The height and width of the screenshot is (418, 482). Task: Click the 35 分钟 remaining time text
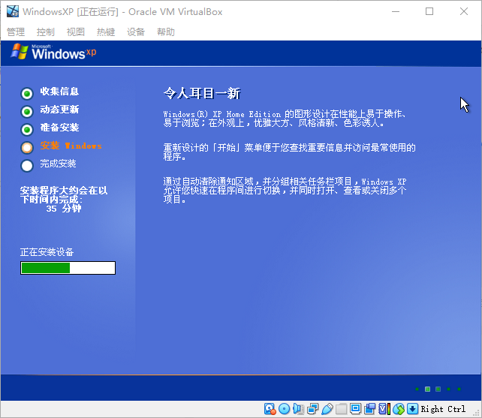coord(64,209)
